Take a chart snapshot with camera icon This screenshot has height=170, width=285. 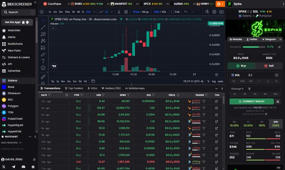click(x=221, y=12)
